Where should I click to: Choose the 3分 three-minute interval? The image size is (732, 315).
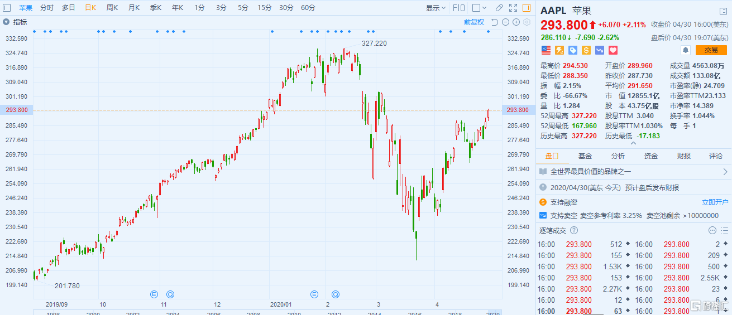tap(221, 8)
